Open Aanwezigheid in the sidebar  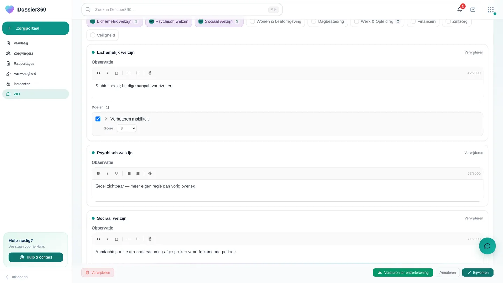36,74
